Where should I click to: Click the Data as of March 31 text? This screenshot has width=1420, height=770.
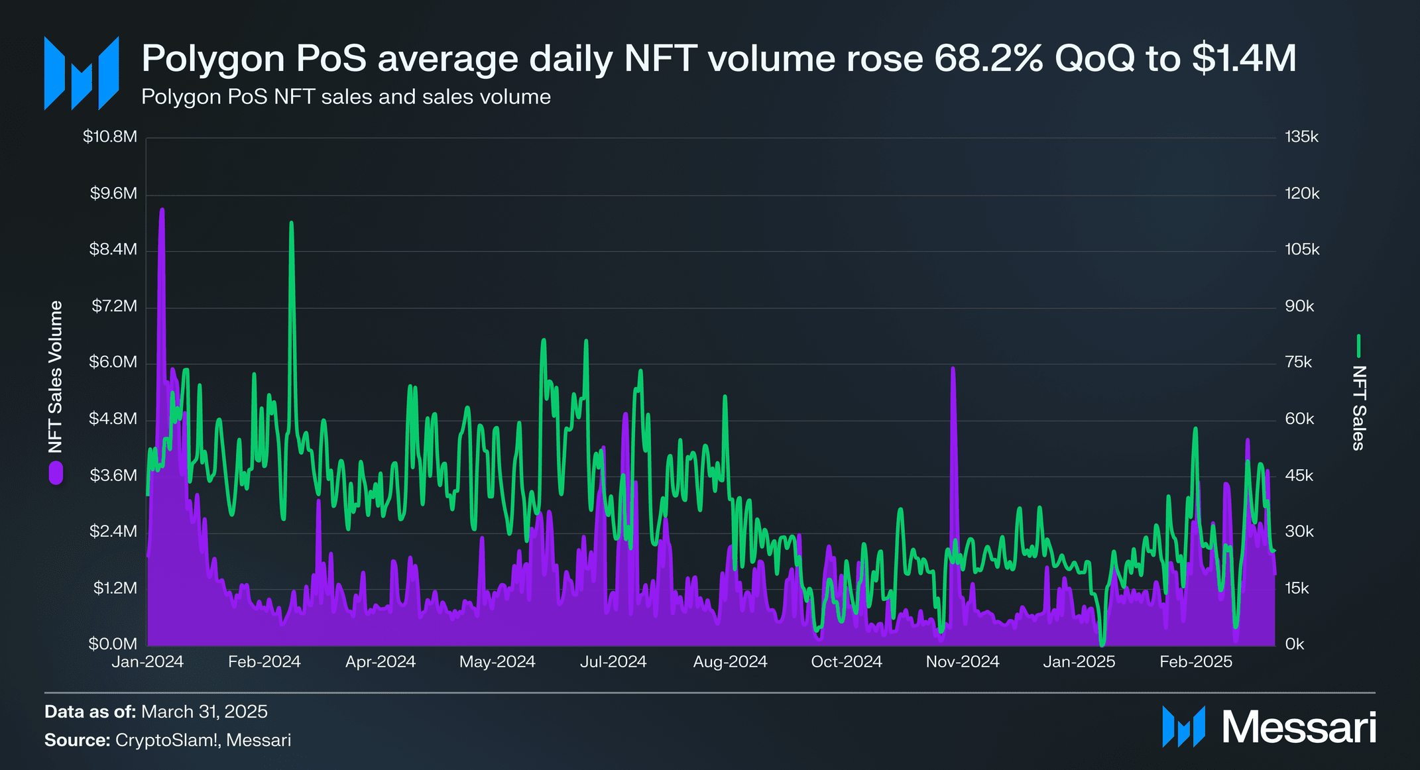coord(156,712)
